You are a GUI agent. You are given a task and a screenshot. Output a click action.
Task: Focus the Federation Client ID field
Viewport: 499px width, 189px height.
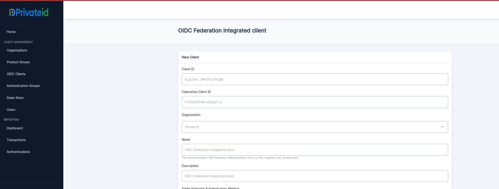[315, 102]
